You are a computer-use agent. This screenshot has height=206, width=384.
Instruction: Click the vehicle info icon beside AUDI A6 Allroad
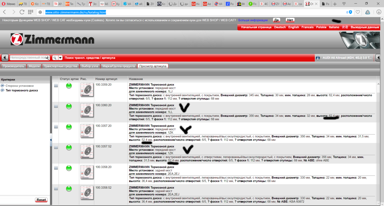pos(318,58)
